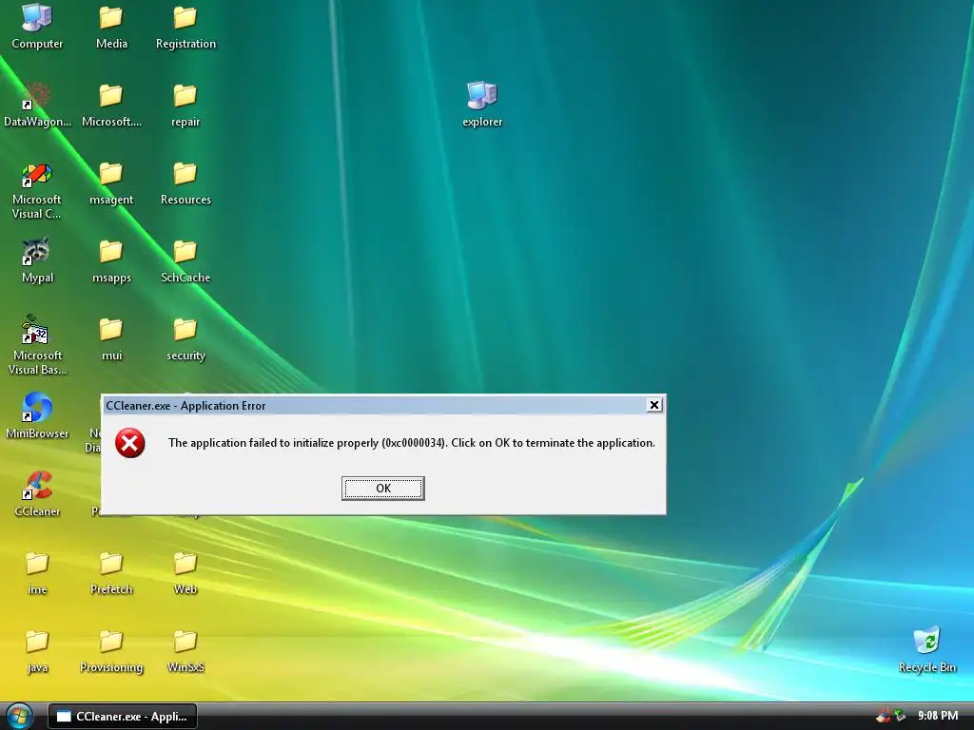This screenshot has width=974, height=730.
Task: Select the security folder icon
Action: pyautogui.click(x=185, y=339)
